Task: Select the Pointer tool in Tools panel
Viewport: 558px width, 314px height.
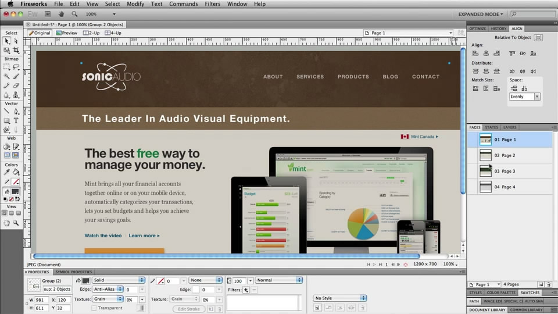Action: pyautogui.click(x=6, y=41)
